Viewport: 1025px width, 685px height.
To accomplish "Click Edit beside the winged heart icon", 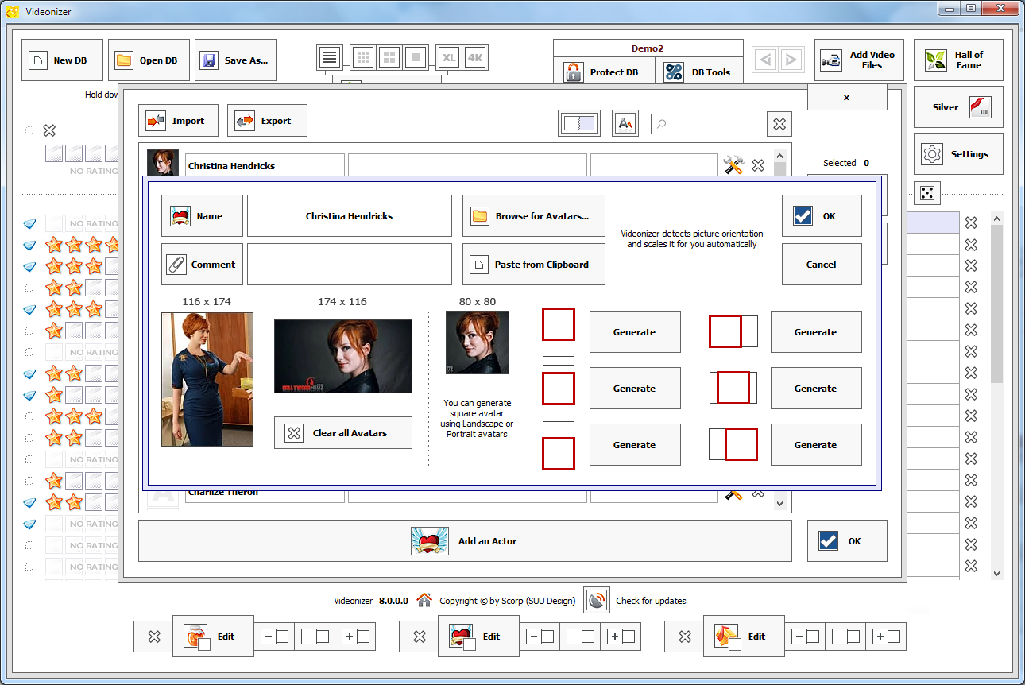I will point(478,636).
